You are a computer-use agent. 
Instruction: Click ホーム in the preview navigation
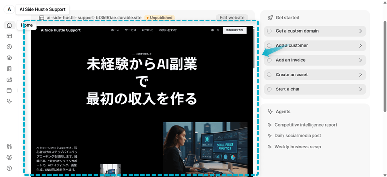pos(115,30)
